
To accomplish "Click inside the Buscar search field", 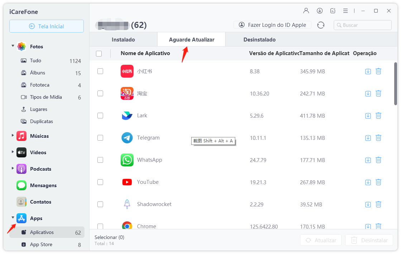I will click(x=362, y=25).
